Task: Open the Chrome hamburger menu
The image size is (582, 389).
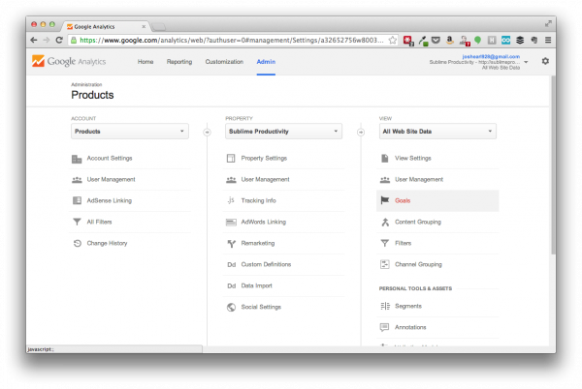Action: [548, 40]
